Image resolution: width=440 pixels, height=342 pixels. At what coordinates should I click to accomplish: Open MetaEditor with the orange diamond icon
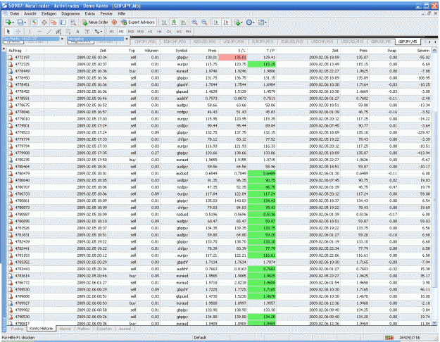(114, 22)
